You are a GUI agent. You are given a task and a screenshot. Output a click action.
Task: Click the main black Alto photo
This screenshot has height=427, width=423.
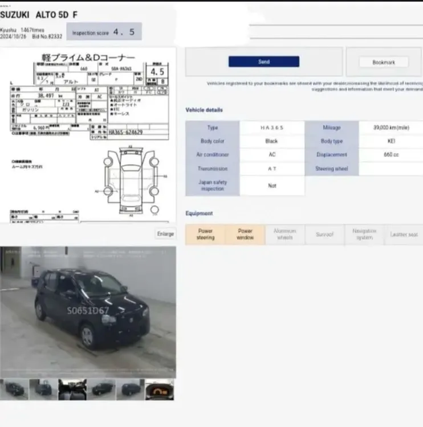[x=88, y=312]
